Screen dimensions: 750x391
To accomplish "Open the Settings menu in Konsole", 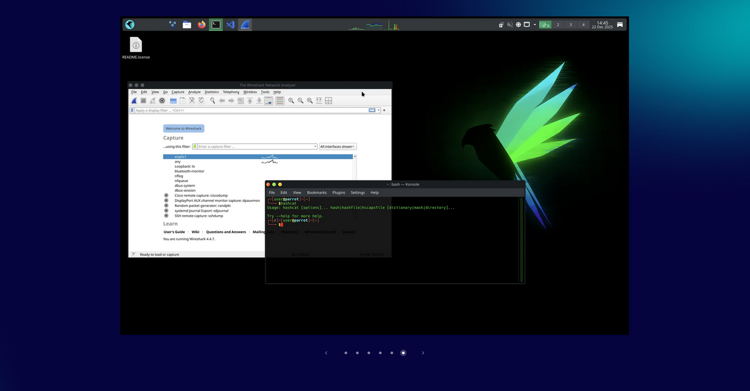I will [358, 192].
